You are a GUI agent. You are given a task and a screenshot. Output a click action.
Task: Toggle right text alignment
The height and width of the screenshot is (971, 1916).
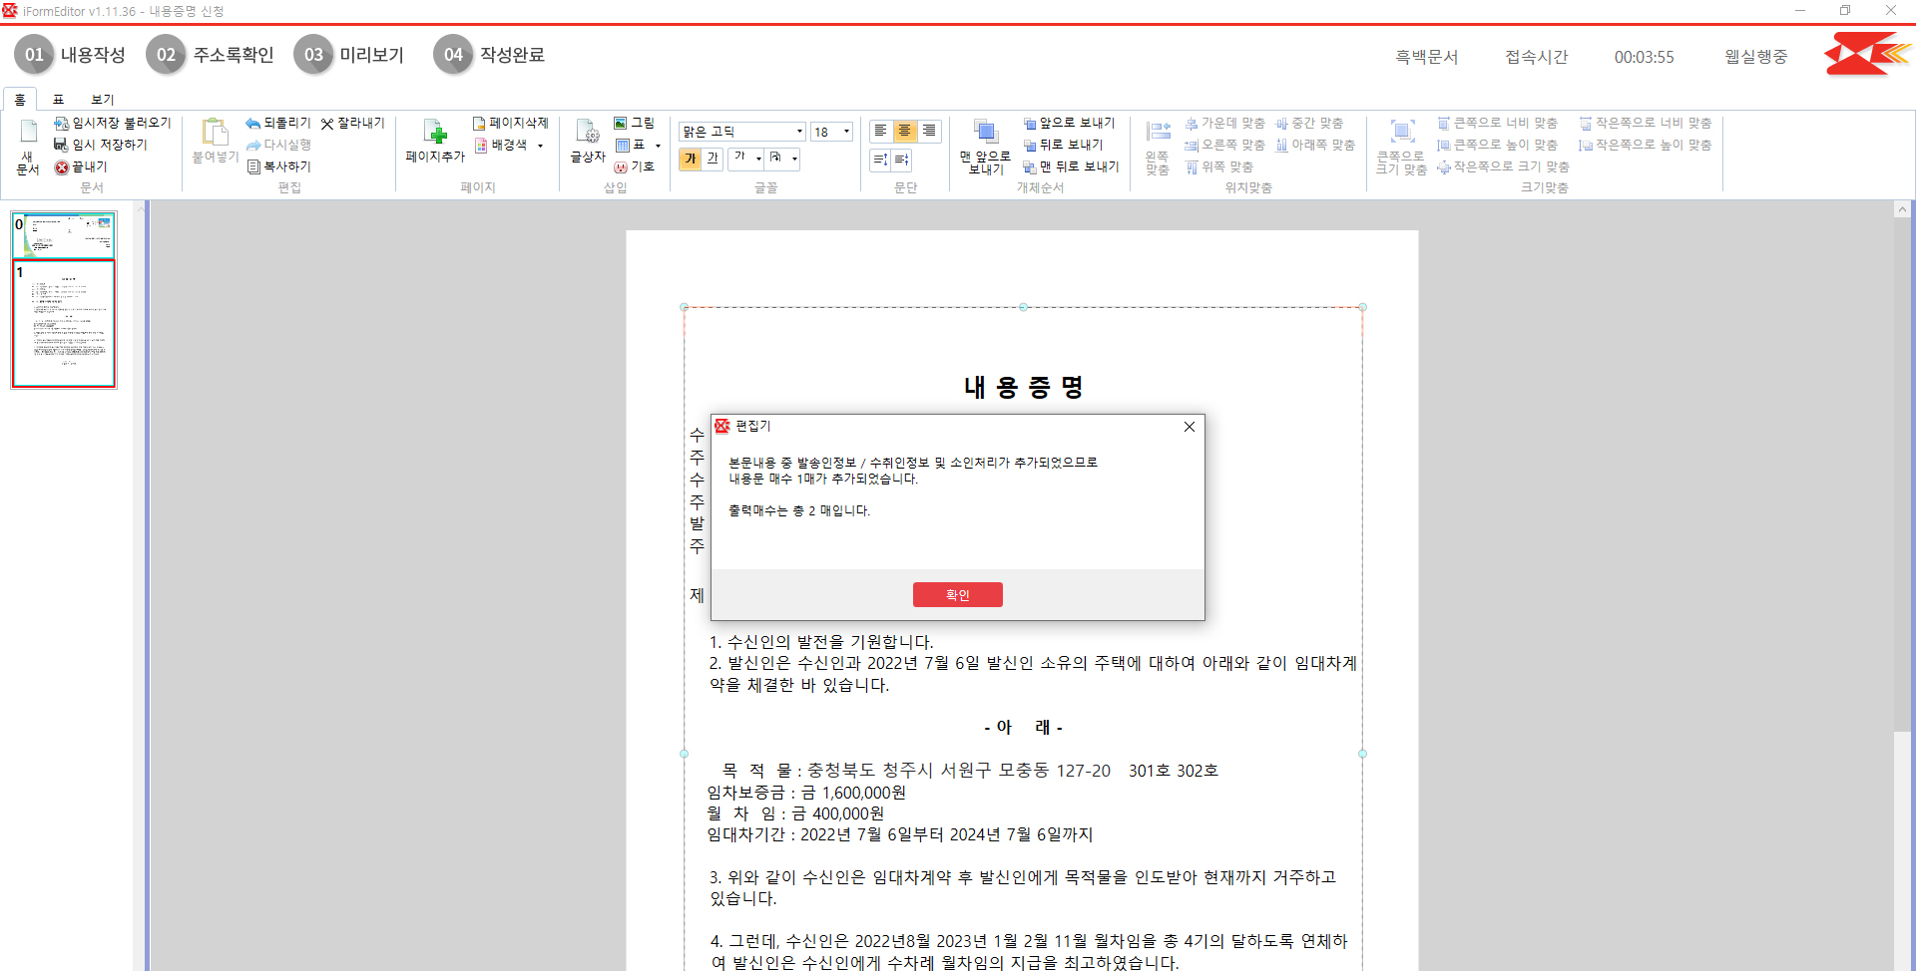pyautogui.click(x=928, y=131)
